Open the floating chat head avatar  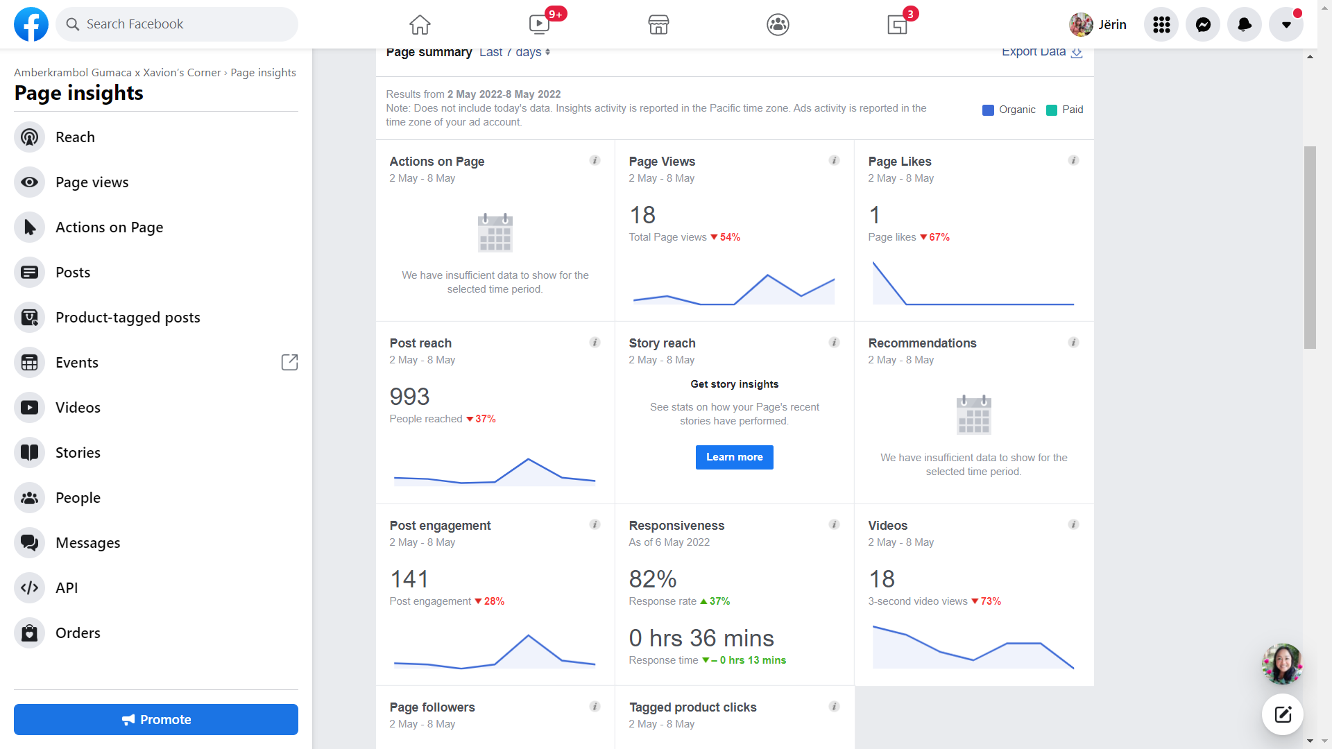pyautogui.click(x=1282, y=664)
